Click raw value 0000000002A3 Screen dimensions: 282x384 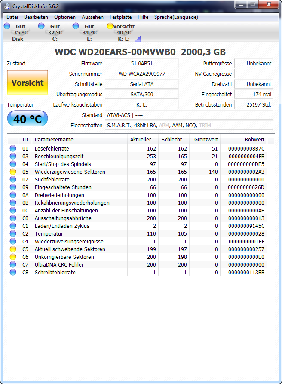pos(246,172)
